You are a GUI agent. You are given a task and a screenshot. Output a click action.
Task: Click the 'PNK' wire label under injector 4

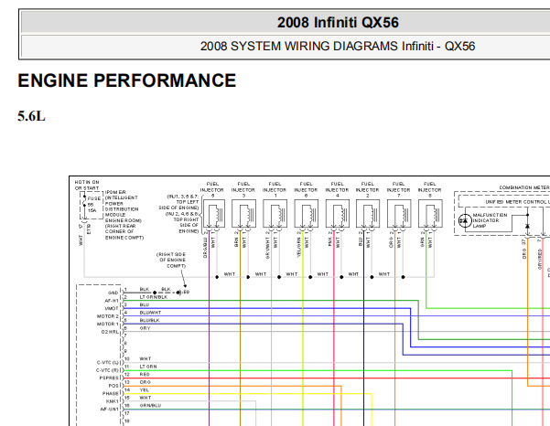pos(330,241)
